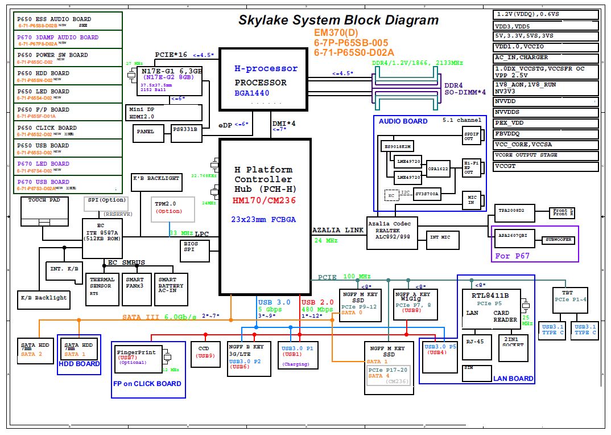Click the DDR4 SO-DIMM slot graphic
Image resolution: width=611 pixels, height=435 pixels.
tap(406, 88)
